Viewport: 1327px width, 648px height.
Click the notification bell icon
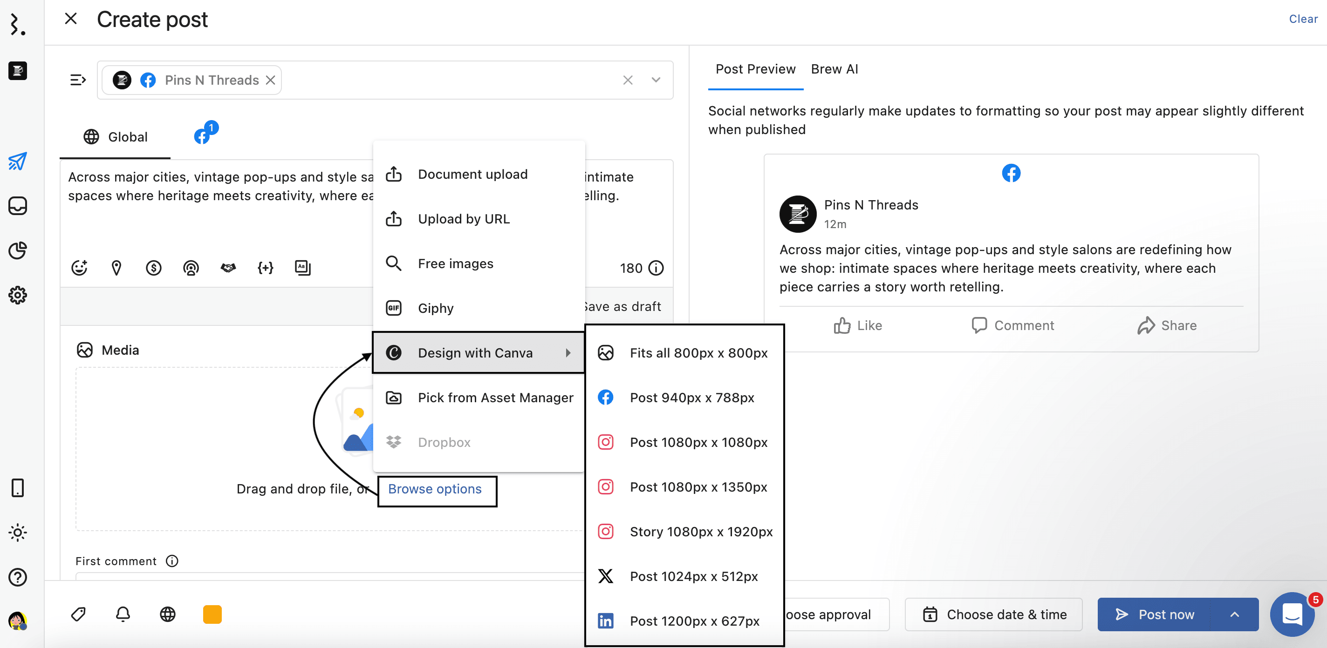tap(123, 614)
